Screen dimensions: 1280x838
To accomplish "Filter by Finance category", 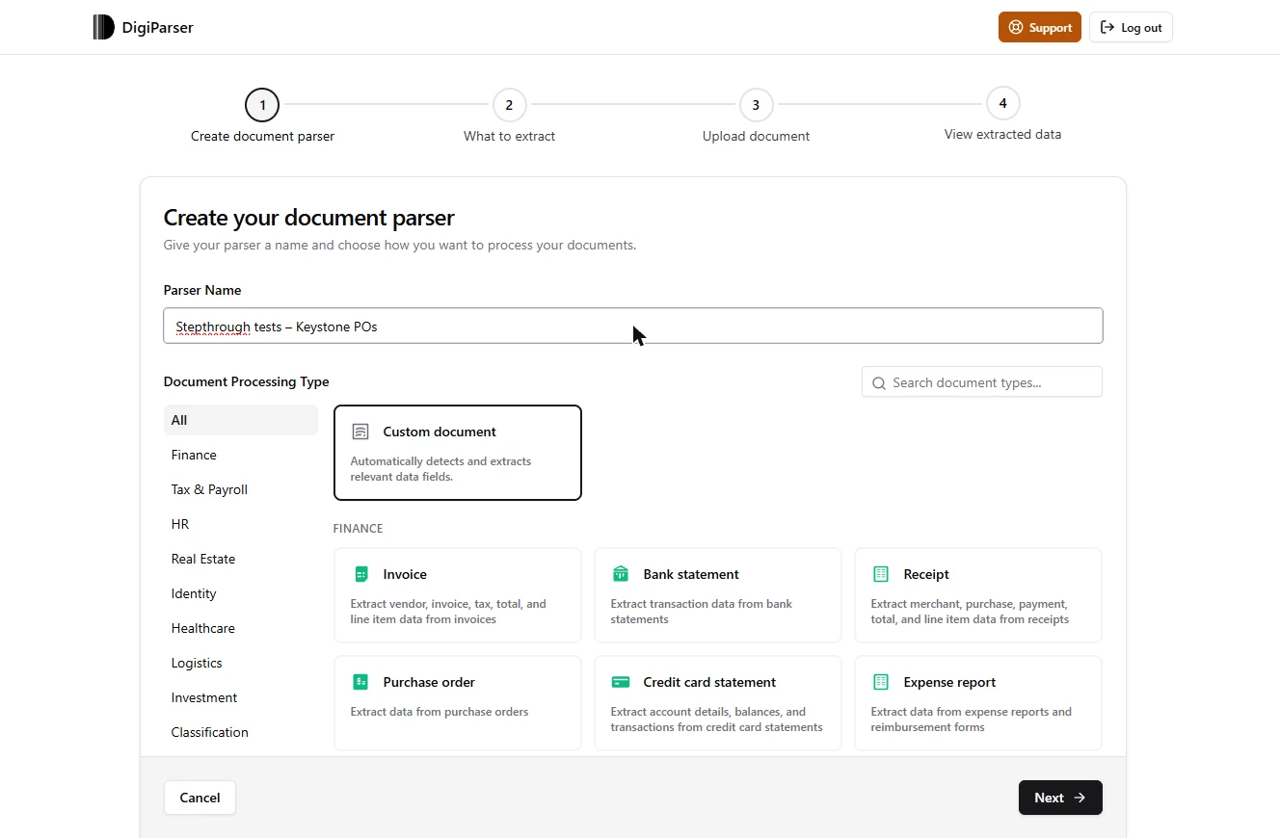I will pyautogui.click(x=241, y=455).
